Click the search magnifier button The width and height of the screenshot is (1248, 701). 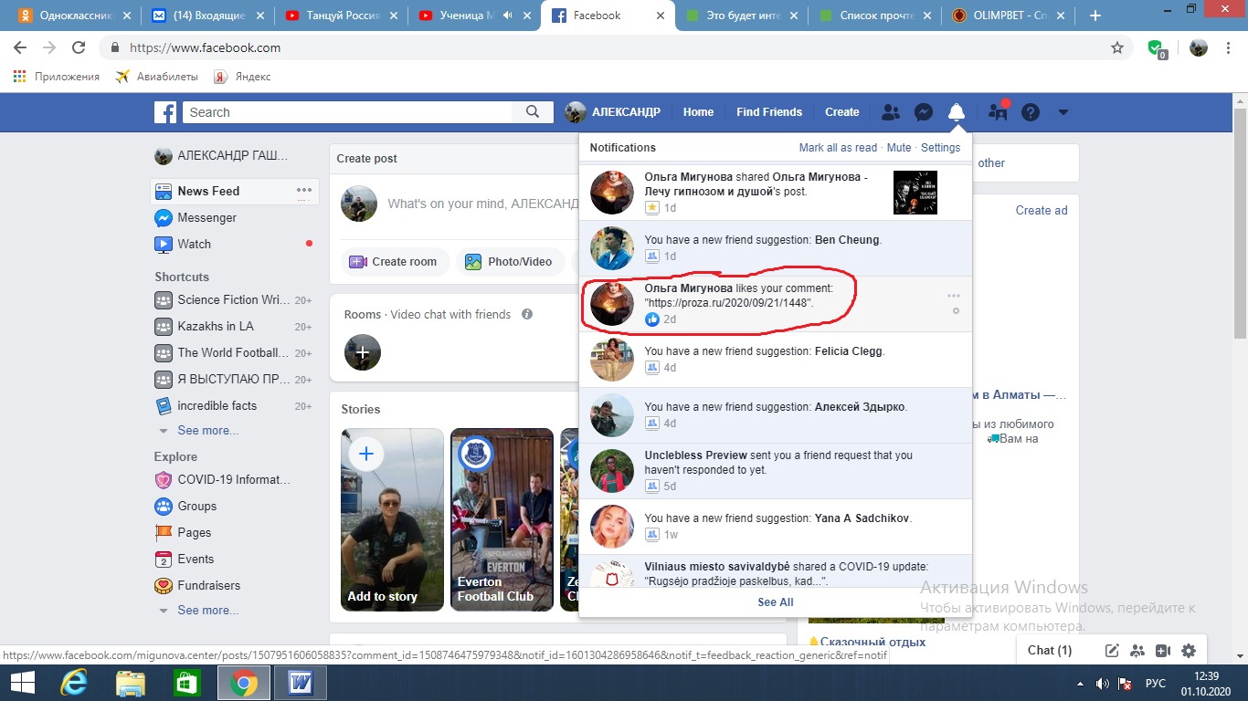click(533, 112)
